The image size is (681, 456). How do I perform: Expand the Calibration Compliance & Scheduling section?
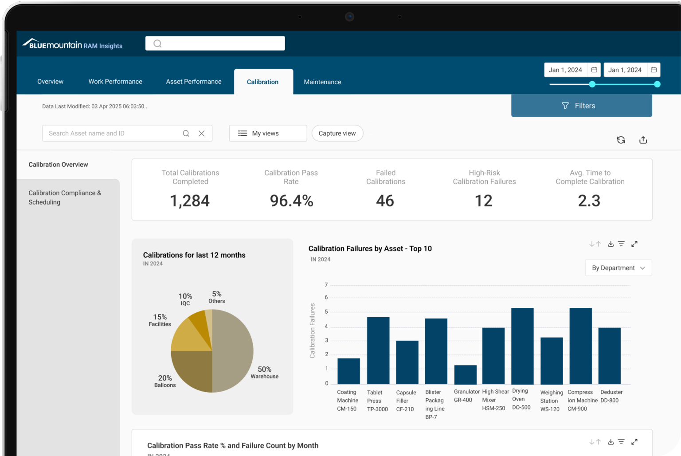pyautogui.click(x=65, y=197)
